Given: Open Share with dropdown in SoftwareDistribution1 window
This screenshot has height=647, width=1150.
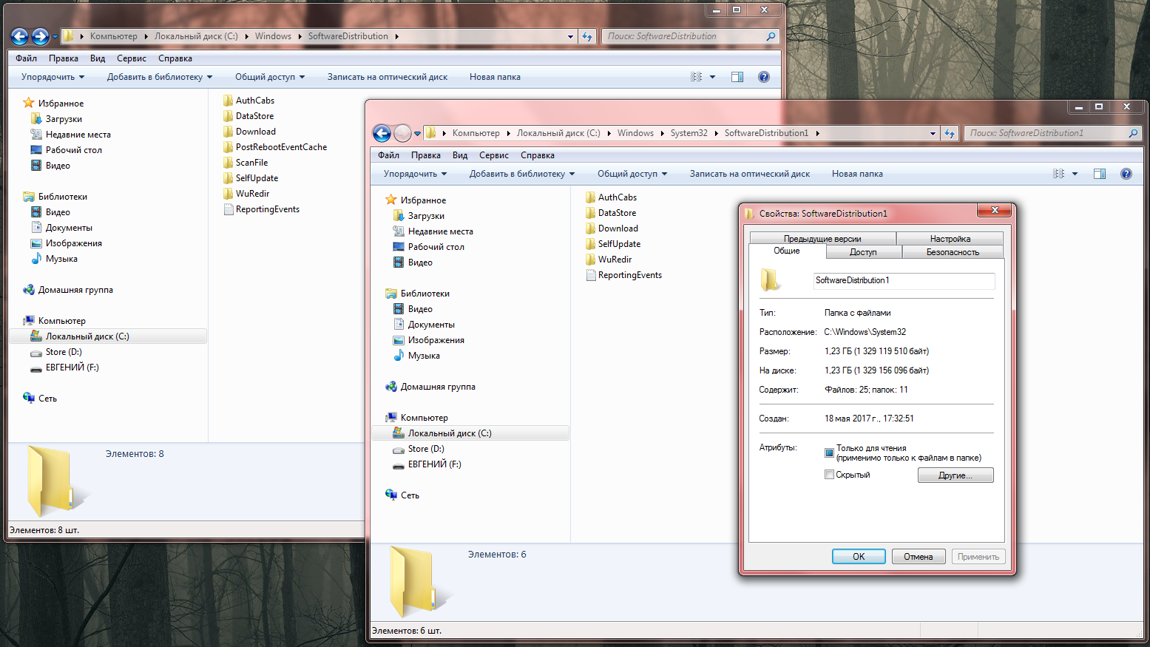Looking at the screenshot, I should 632,174.
